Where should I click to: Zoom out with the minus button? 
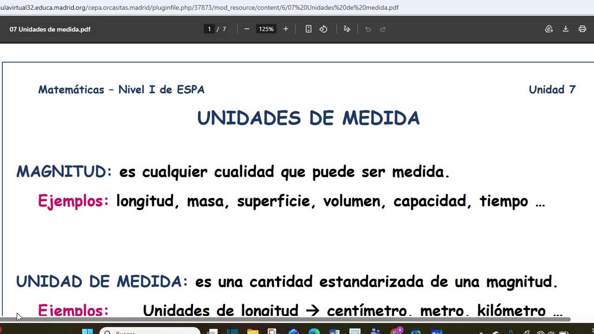[247, 29]
